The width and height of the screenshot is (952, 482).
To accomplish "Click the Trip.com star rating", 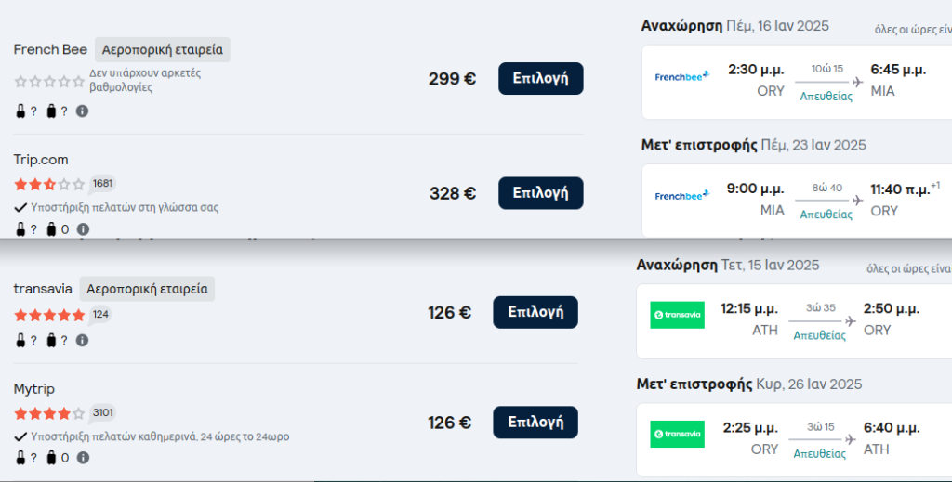I will point(49,184).
